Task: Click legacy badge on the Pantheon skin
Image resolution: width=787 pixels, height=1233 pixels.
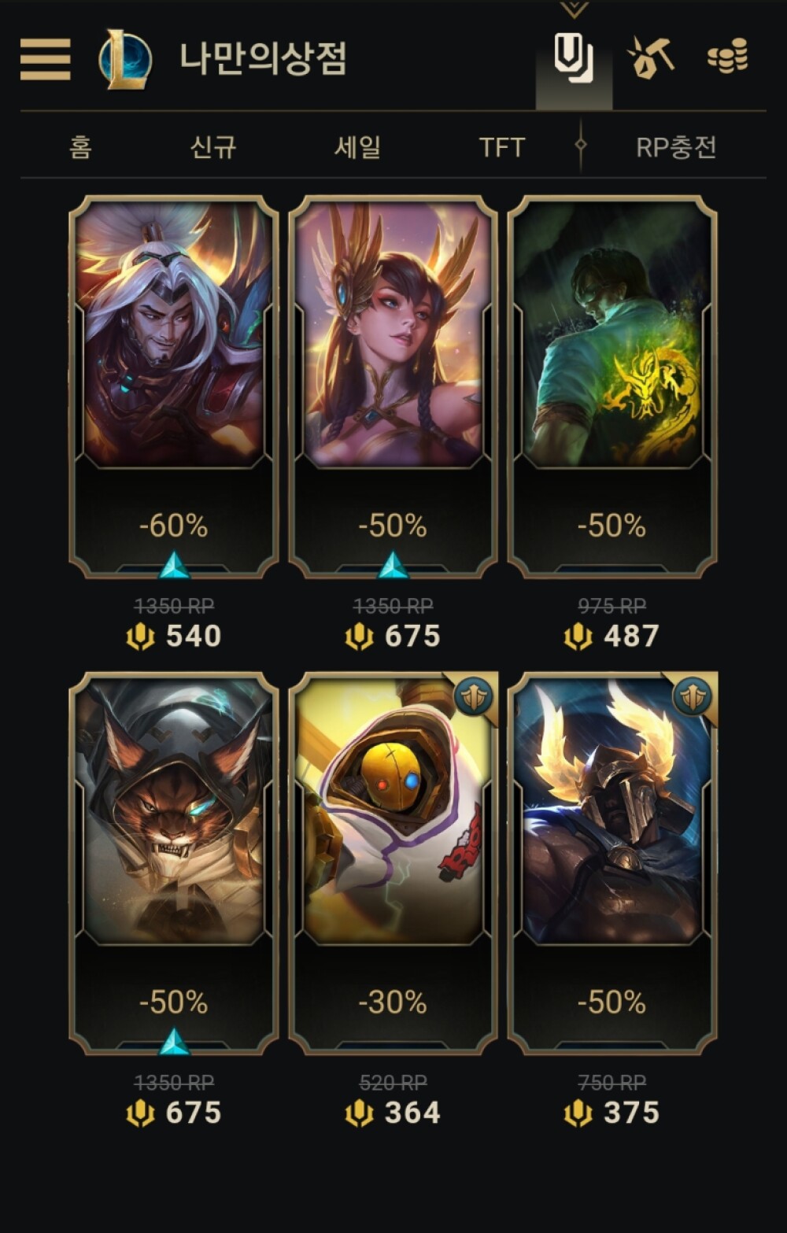Action: [x=692, y=695]
